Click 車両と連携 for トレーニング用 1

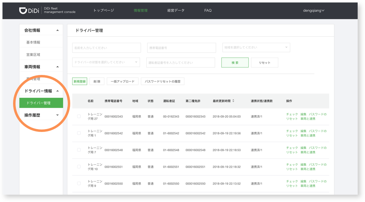[308, 135]
